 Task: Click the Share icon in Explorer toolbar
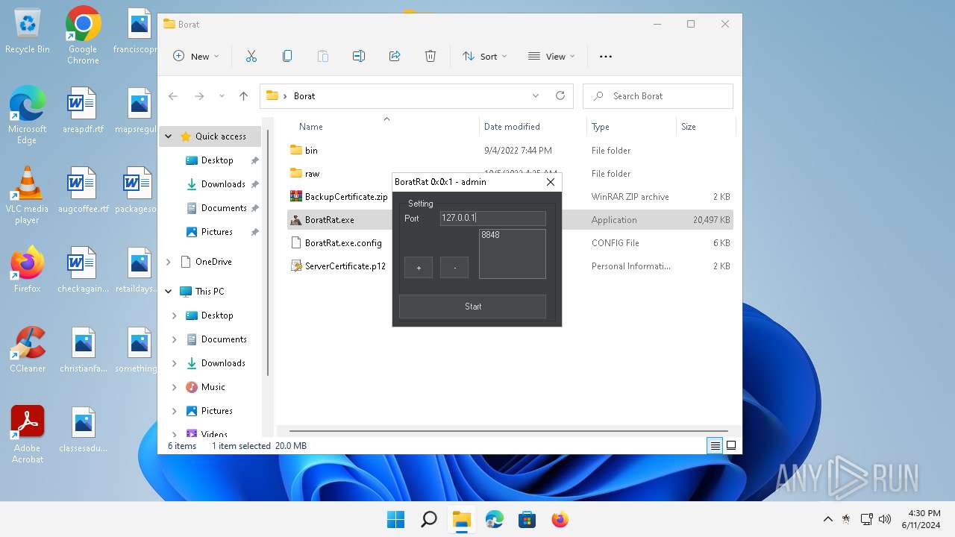point(395,56)
